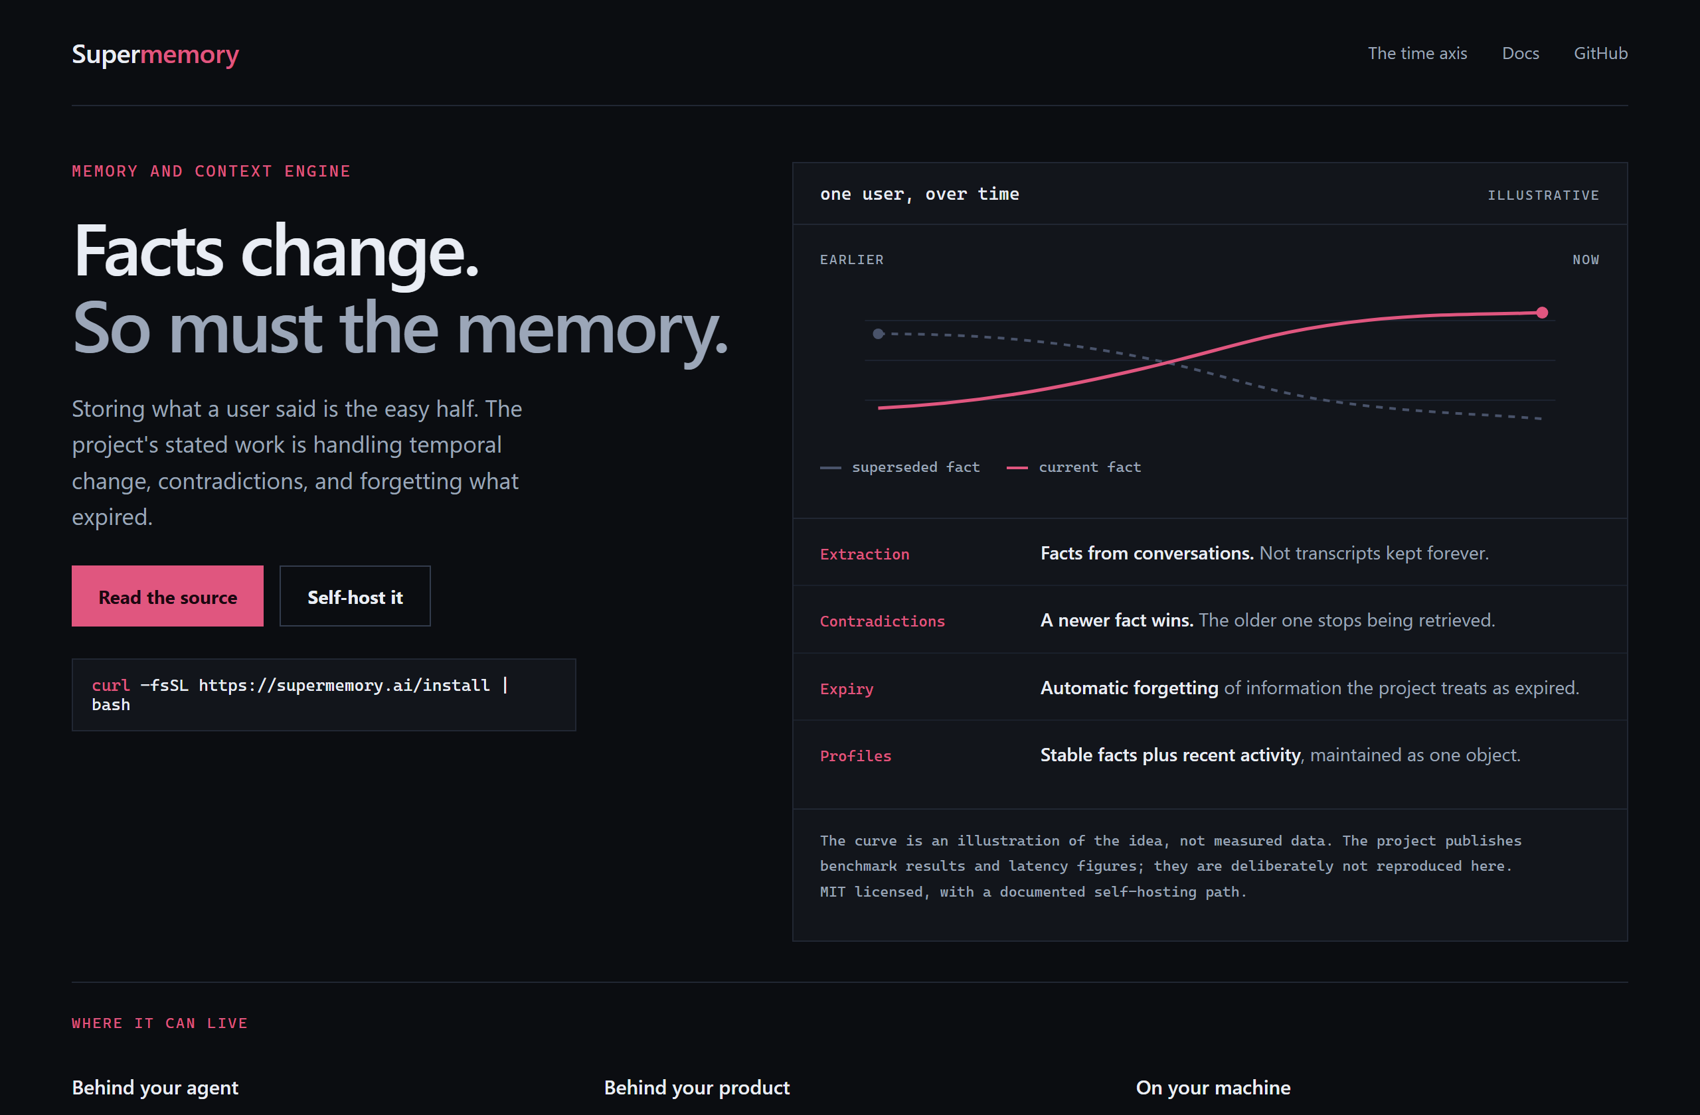This screenshot has width=1700, height=1115.
Task: Open The time axis nav link
Action: 1417,54
